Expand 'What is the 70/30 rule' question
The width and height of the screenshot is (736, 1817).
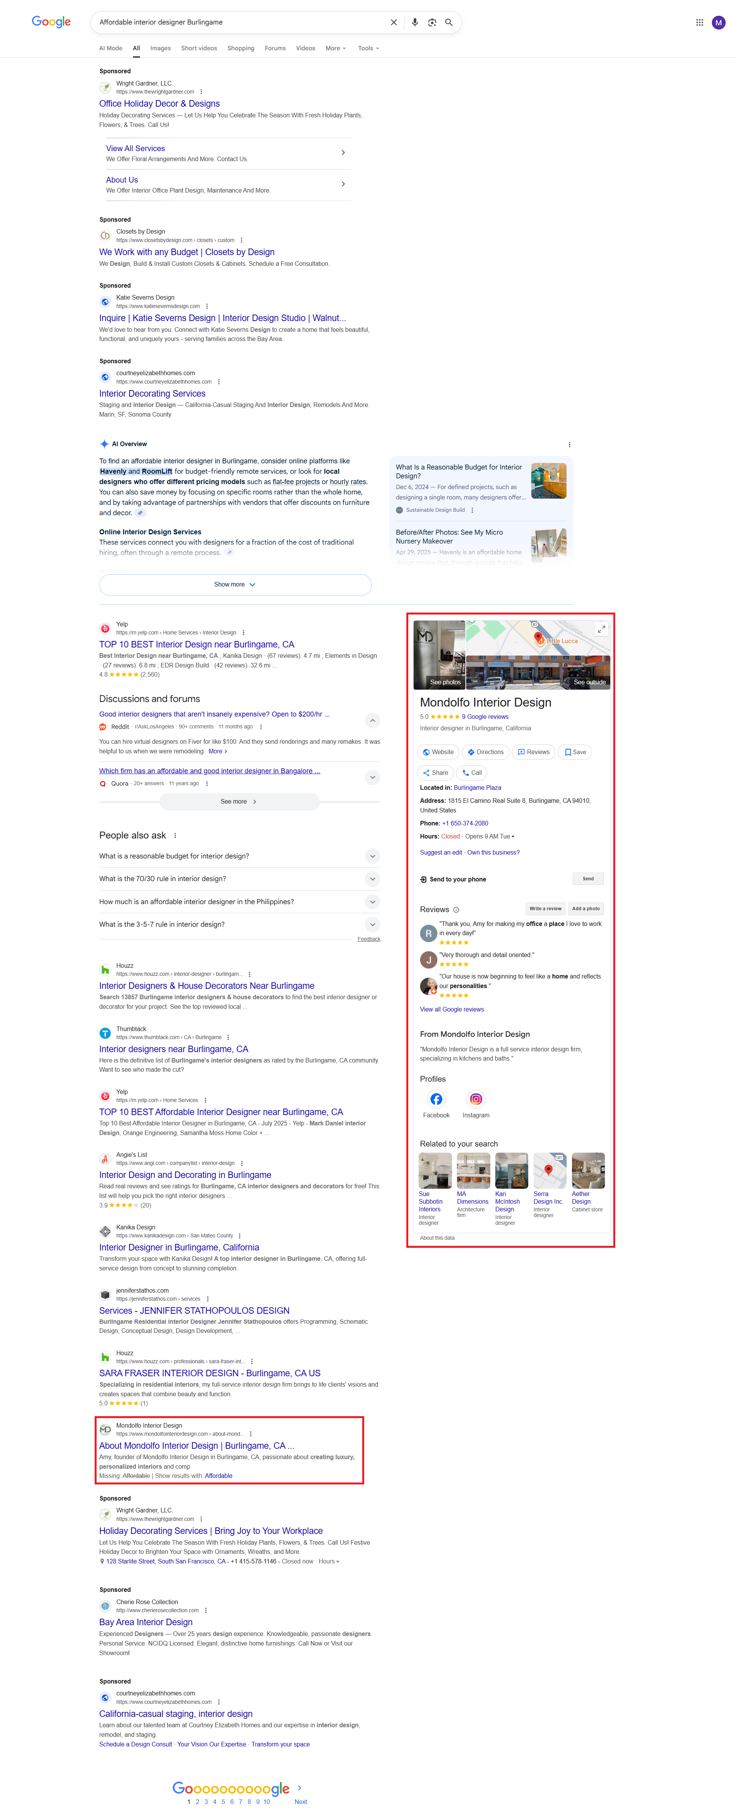(x=373, y=879)
